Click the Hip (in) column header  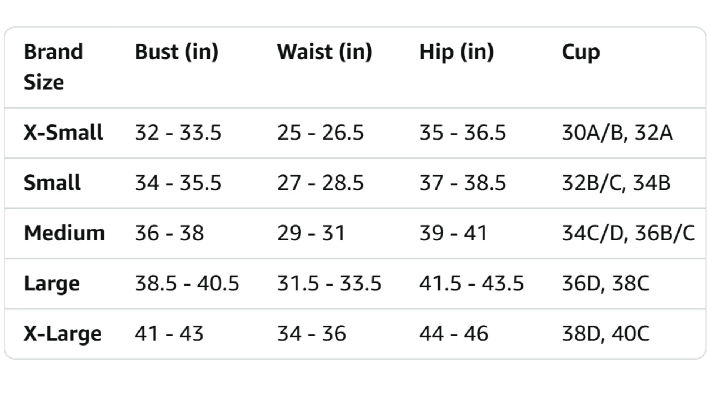coord(456,52)
